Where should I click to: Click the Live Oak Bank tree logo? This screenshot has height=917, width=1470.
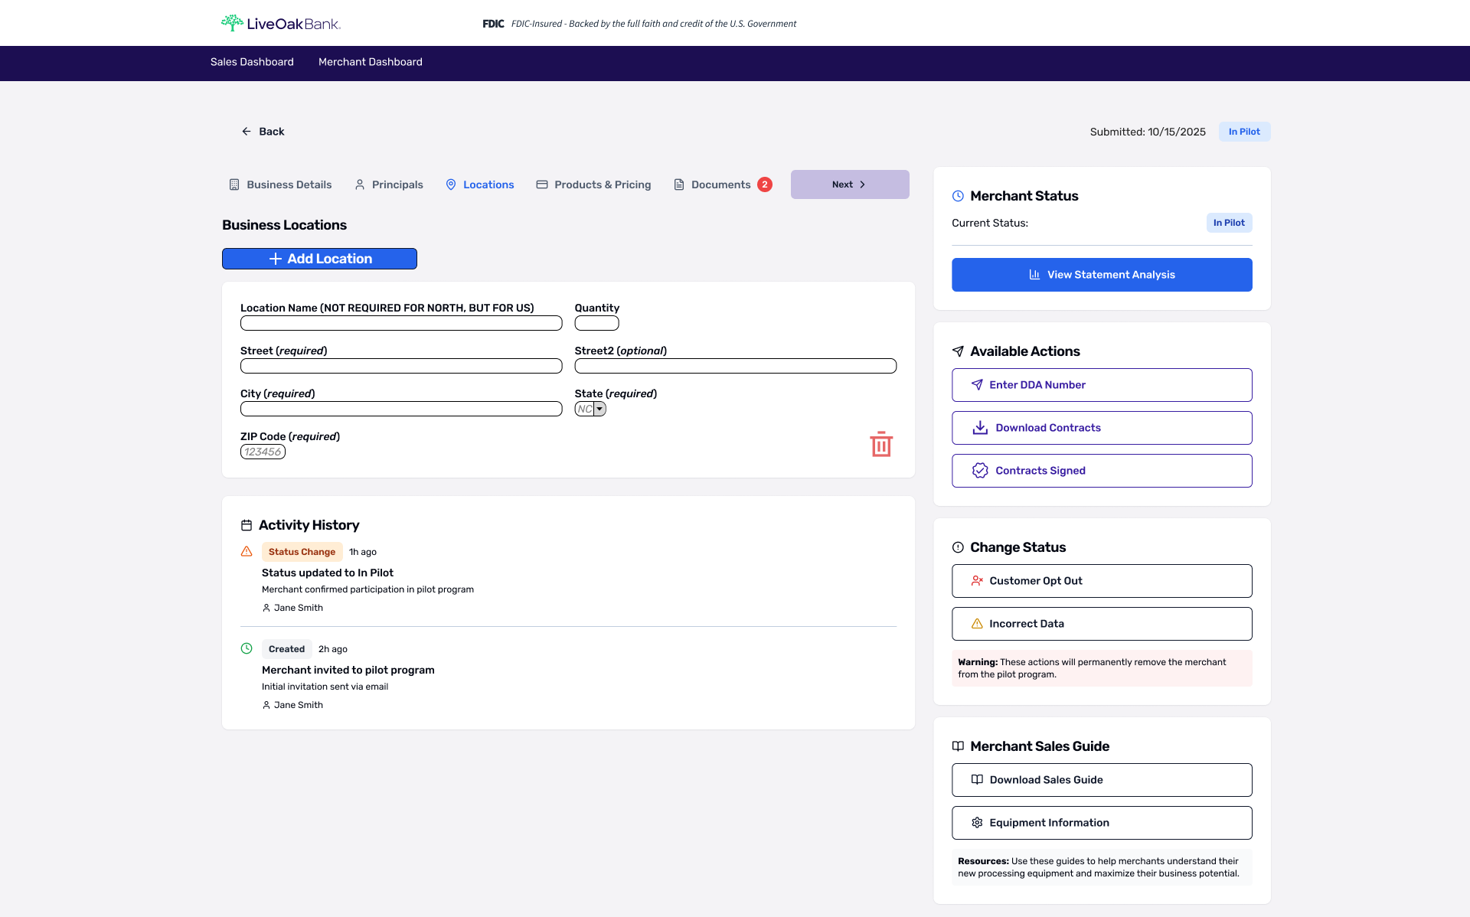pyautogui.click(x=232, y=23)
